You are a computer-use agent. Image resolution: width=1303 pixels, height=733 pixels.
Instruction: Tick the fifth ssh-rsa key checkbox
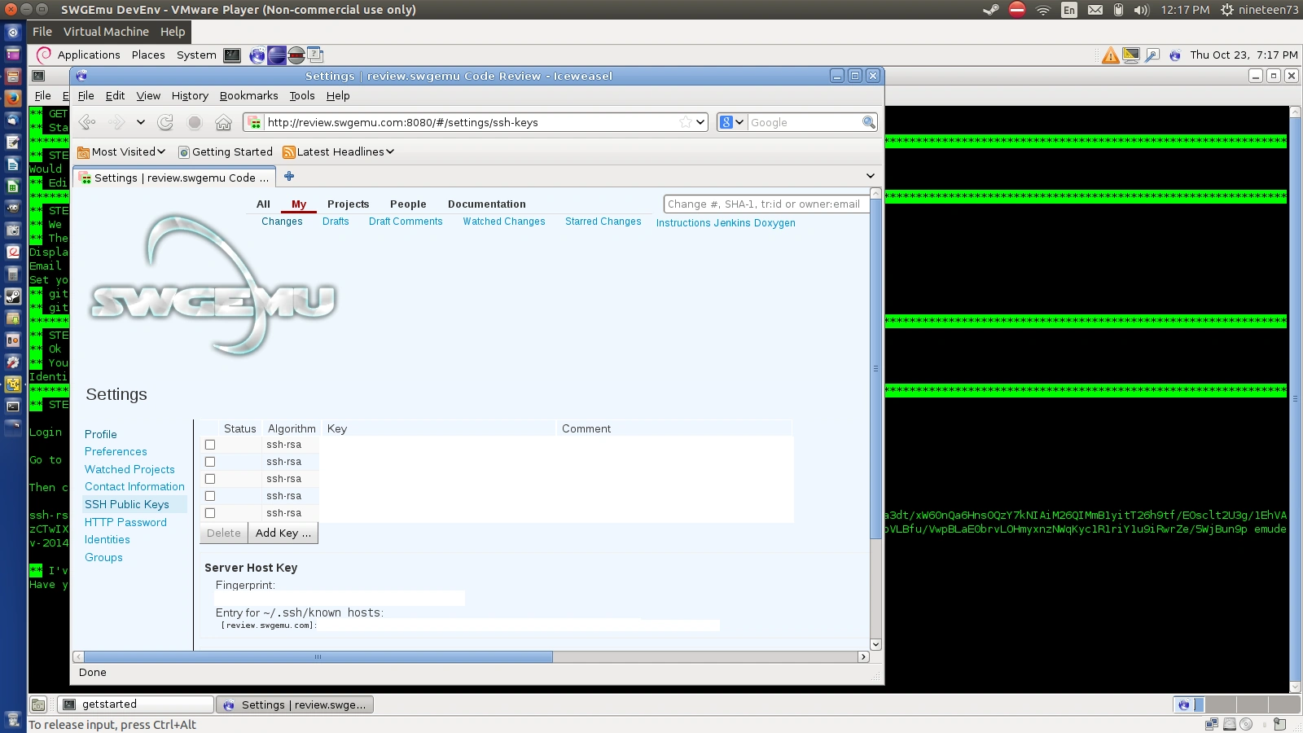210,513
